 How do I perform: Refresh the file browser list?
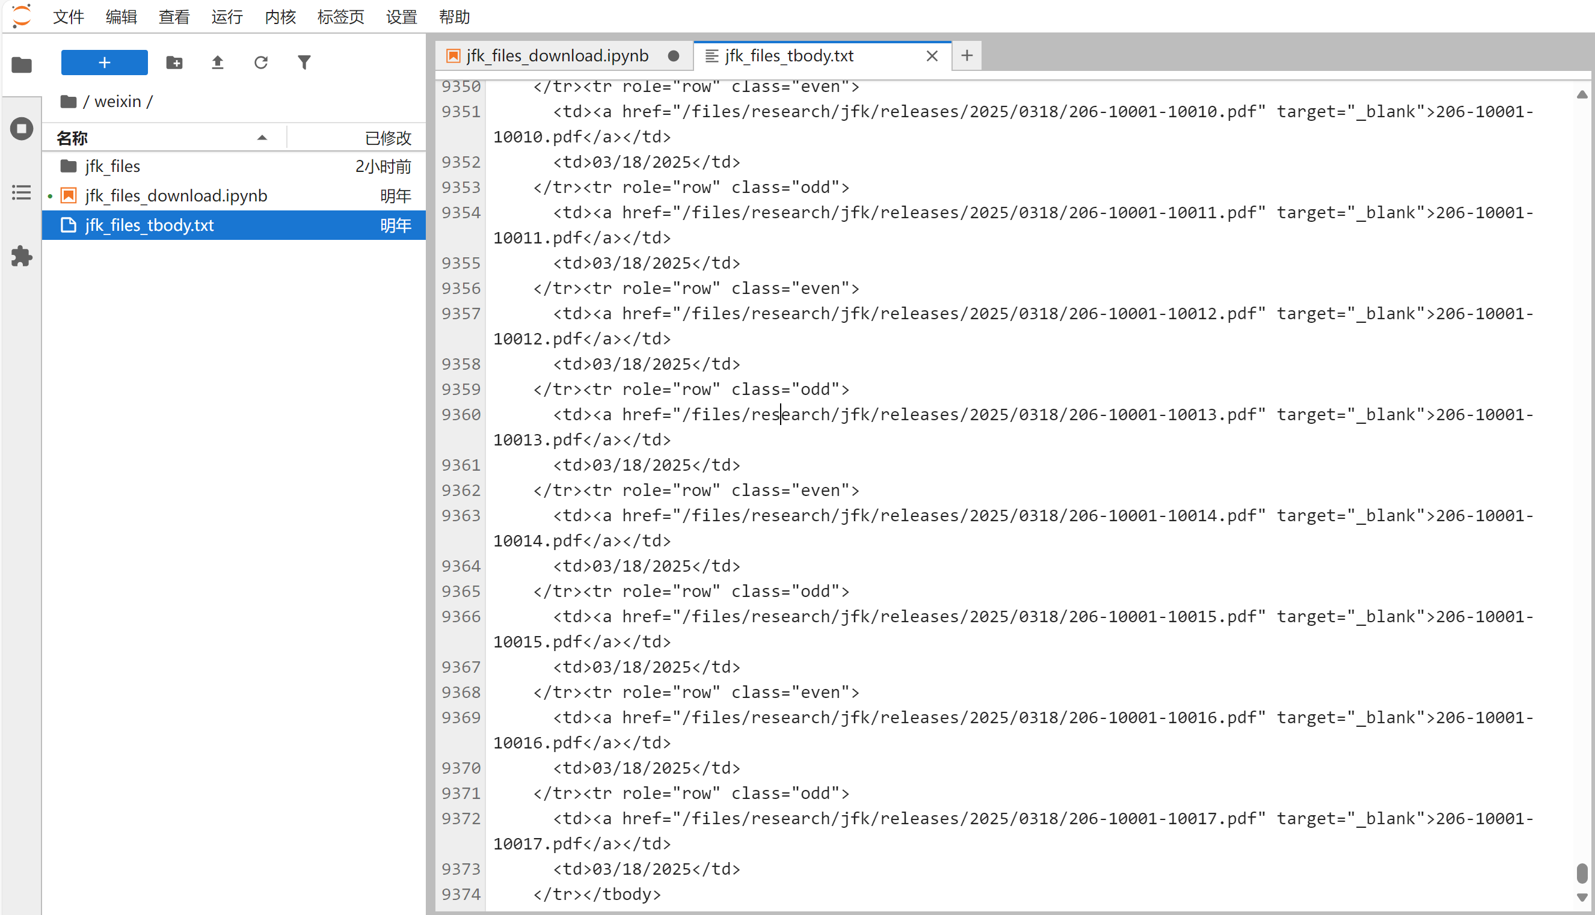coord(261,62)
